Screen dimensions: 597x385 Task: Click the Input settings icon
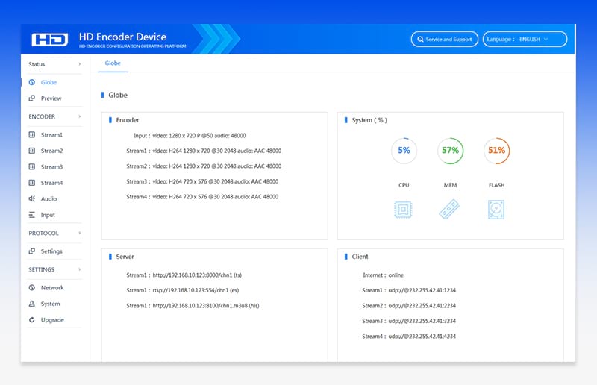(32, 215)
